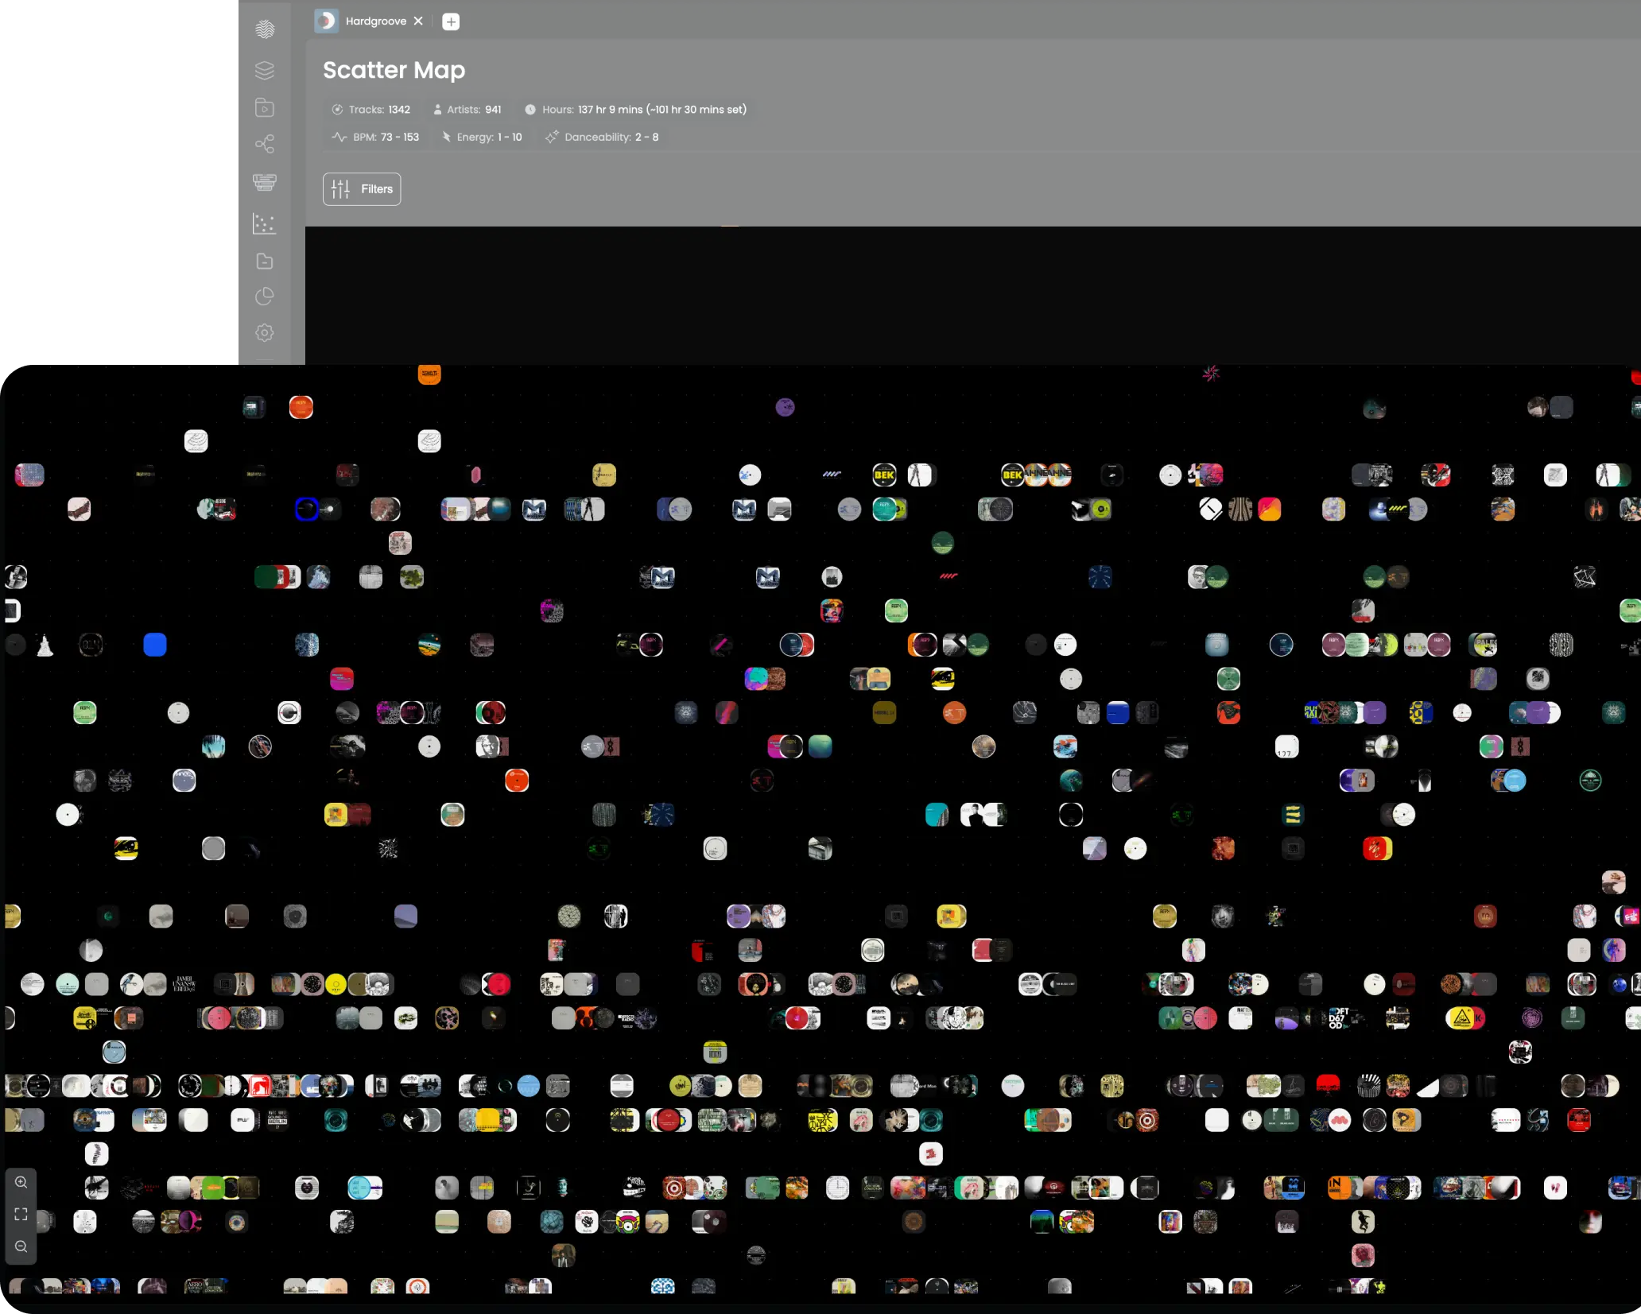Click the wavy logo icon in sidebar
Image resolution: width=1641 pixels, height=1314 pixels.
click(265, 29)
